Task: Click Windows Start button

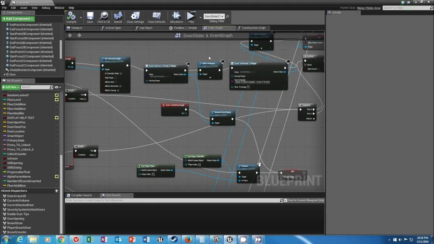Action: click(x=6, y=240)
